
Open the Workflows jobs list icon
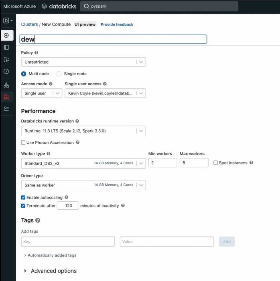[6, 108]
